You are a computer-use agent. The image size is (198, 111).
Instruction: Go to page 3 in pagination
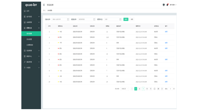[143, 89]
